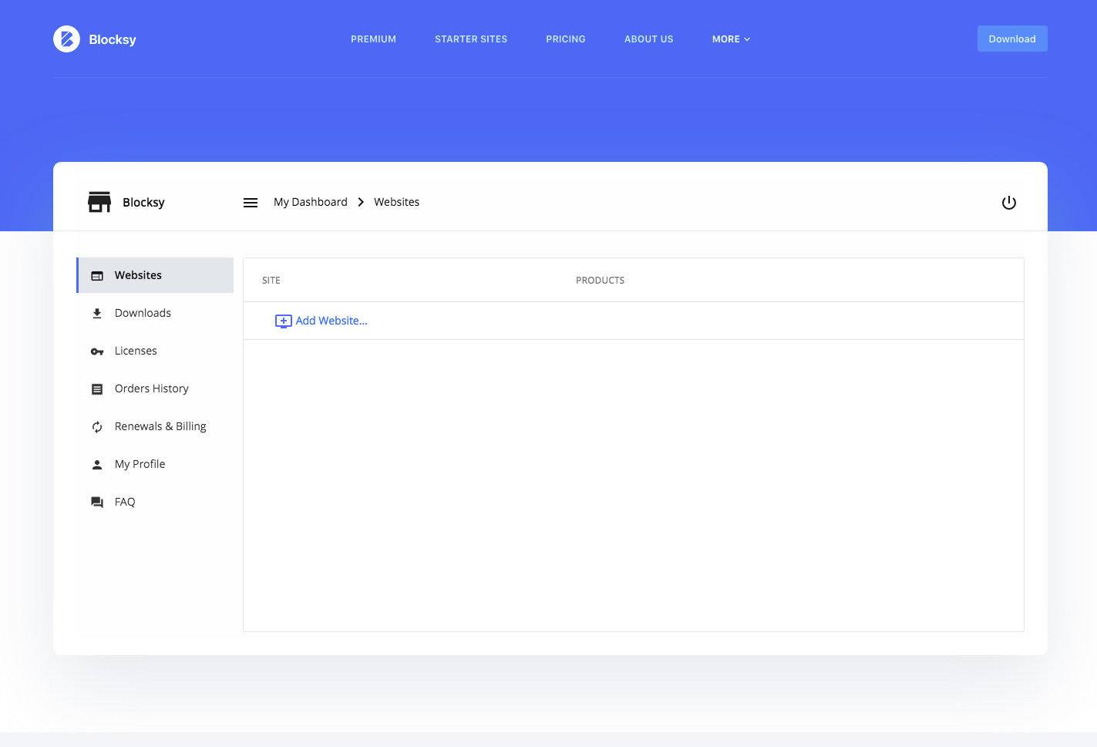This screenshot has height=747, width=1097.
Task: Open FAQ in the sidebar
Action: pos(155,502)
